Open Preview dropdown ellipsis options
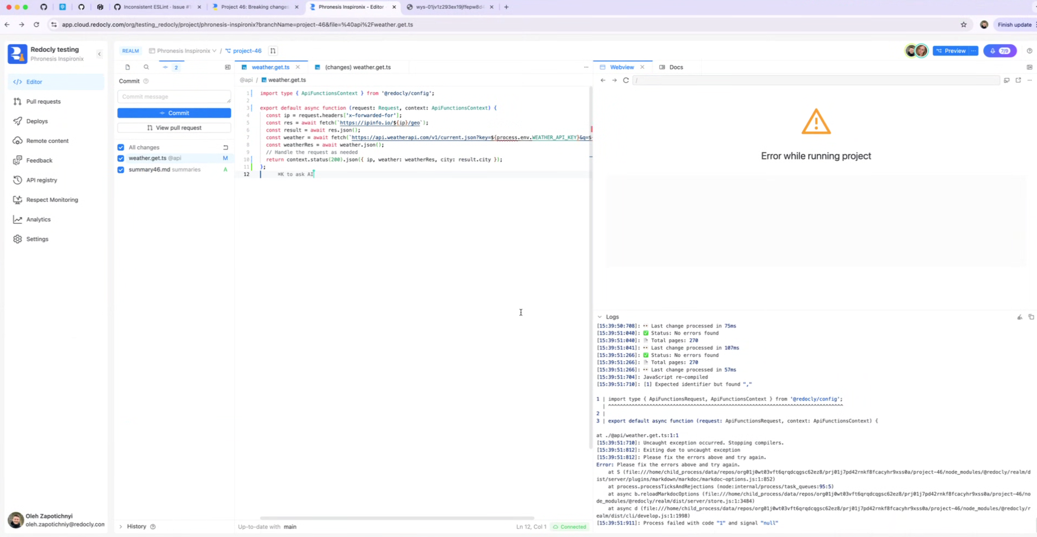1037x537 pixels. click(973, 51)
